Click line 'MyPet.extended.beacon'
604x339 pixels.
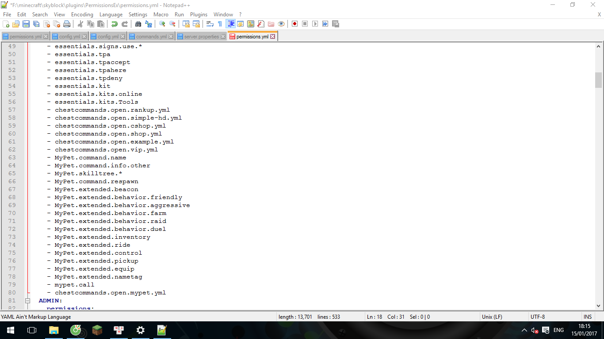click(x=96, y=189)
